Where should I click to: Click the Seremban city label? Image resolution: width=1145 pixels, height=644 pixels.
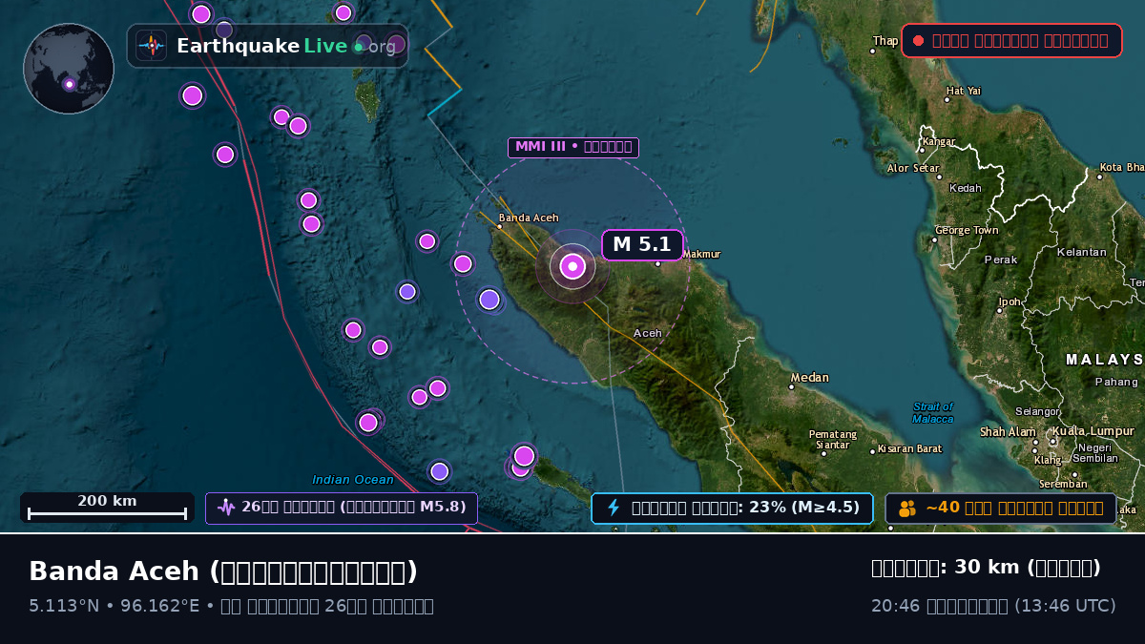(1063, 485)
